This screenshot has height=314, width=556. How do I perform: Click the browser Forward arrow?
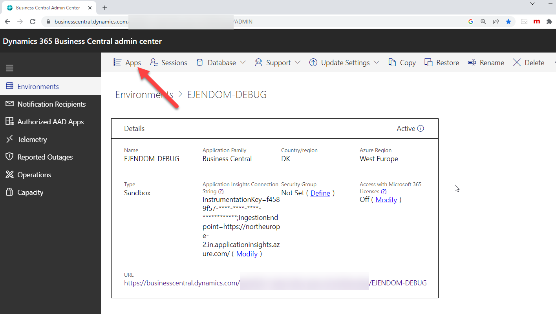[20, 22]
